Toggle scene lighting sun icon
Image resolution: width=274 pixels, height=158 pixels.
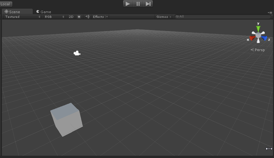pos(79,17)
